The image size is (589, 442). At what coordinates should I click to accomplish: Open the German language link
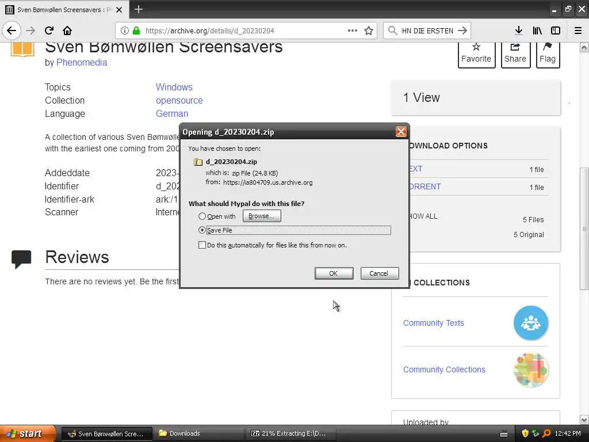click(171, 113)
